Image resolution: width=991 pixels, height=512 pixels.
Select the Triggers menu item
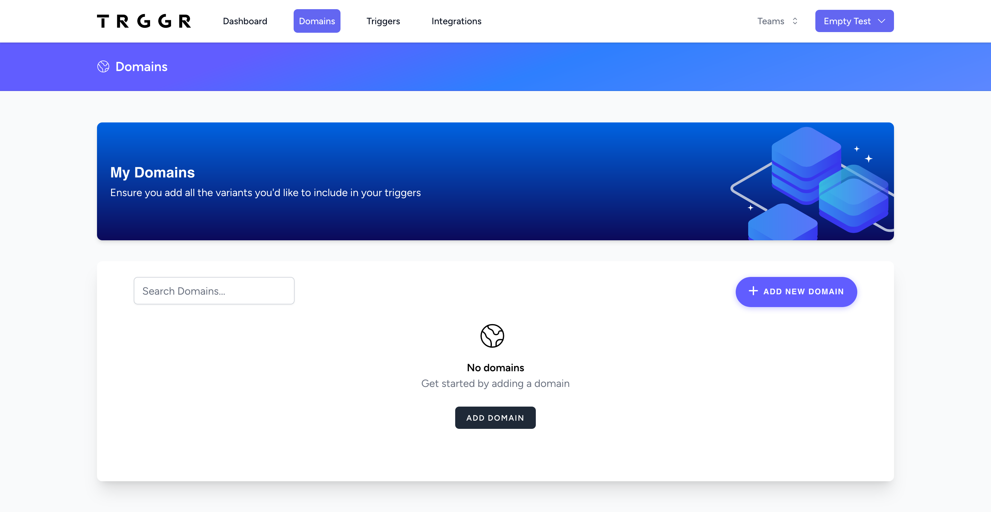[x=384, y=21]
